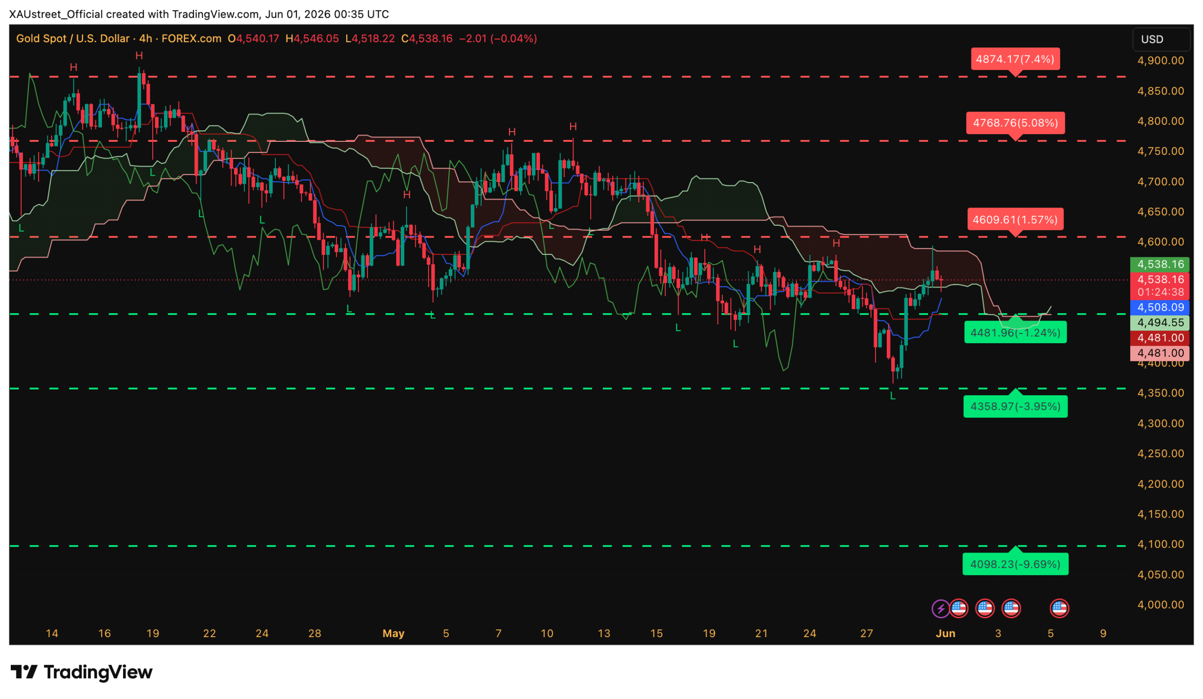The height and width of the screenshot is (699, 1203).
Task: Click the high value H4,546.05
Action: [x=312, y=38]
